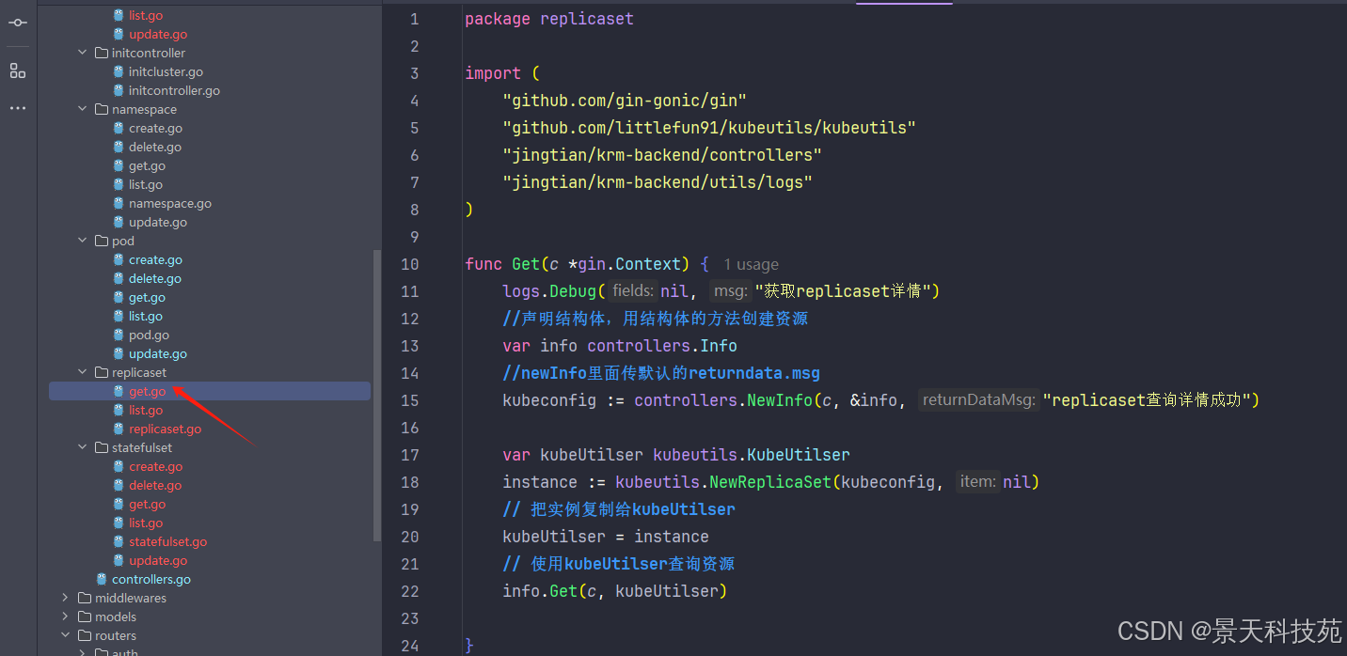The width and height of the screenshot is (1347, 656).
Task: Open the Commit tool window
Action: (x=18, y=23)
